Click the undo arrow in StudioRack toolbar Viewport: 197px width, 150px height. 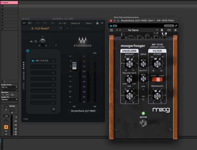[x=30, y=23]
